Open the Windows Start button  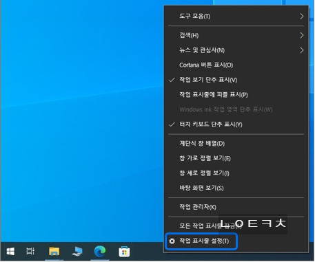10,252
